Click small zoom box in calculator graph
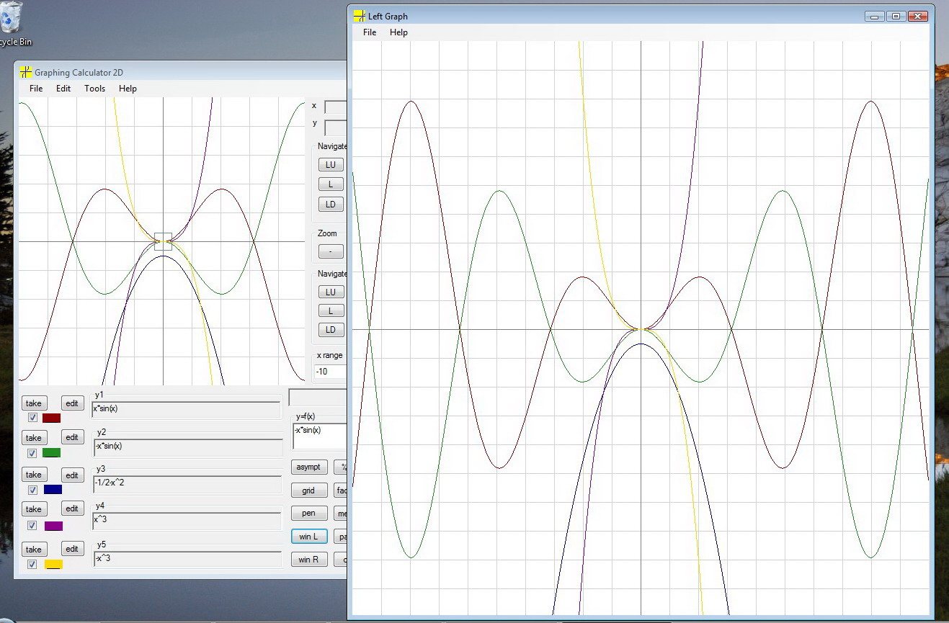 pos(163,242)
